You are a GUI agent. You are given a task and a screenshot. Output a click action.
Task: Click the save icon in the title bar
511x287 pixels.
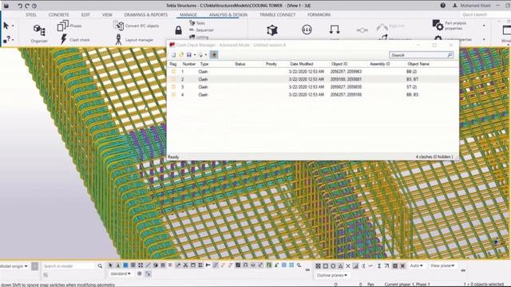click(x=6, y=6)
